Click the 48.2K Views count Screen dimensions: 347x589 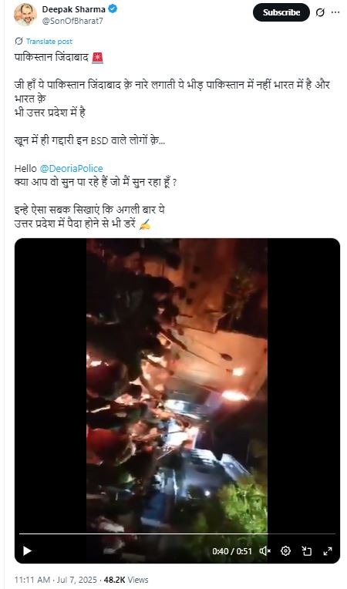click(x=126, y=580)
